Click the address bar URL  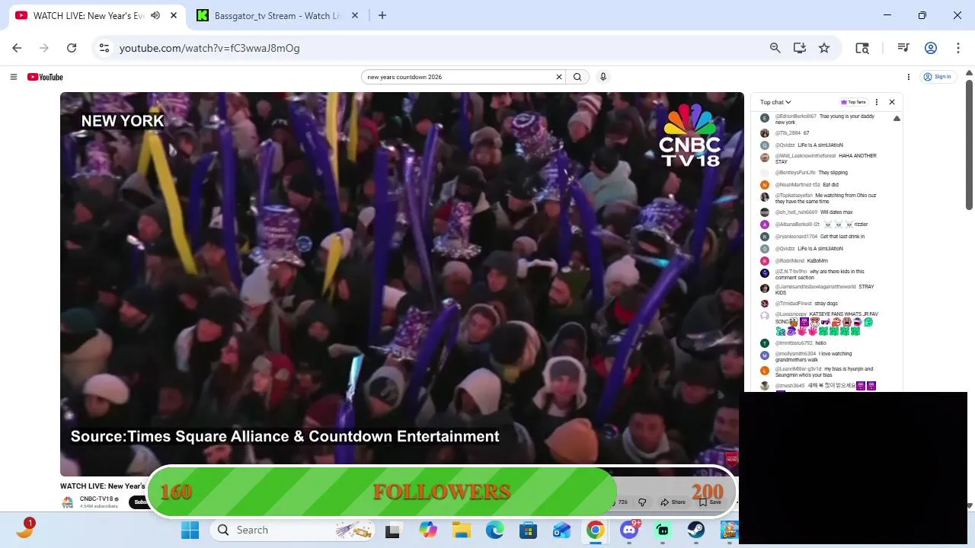click(209, 48)
